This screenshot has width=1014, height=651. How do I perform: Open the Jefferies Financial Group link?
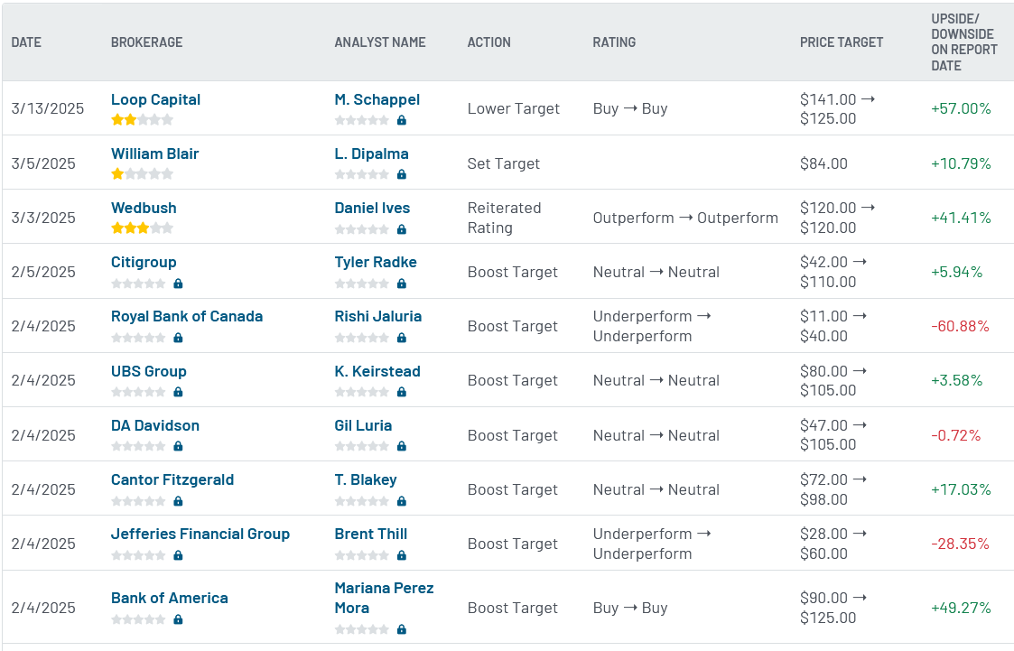(200, 534)
